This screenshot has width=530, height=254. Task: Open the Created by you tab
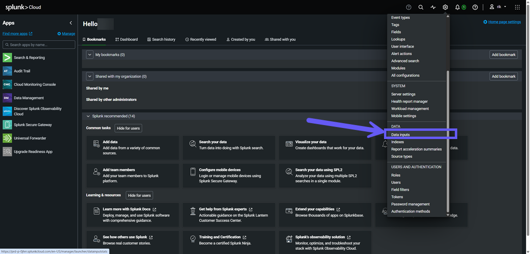tap(240, 39)
